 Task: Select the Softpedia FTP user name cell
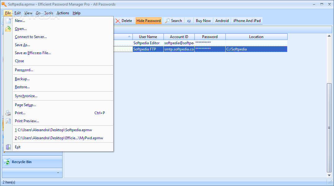(x=148, y=49)
